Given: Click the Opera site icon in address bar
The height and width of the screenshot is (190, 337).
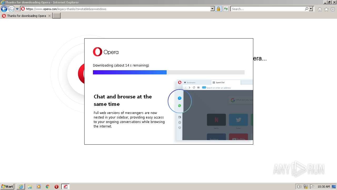Looking at the screenshot, I should [23, 9].
